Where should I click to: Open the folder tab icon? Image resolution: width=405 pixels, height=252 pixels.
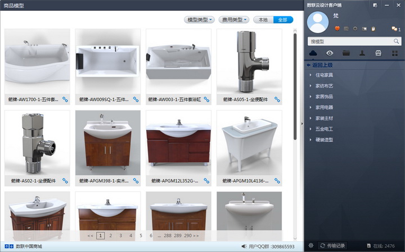[346, 53]
